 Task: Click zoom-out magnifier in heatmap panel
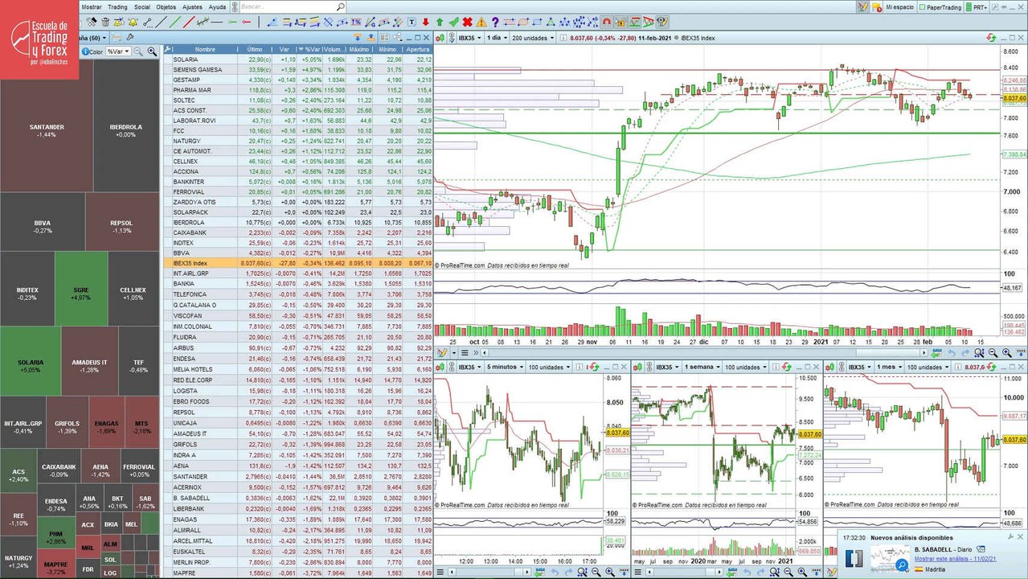point(138,51)
